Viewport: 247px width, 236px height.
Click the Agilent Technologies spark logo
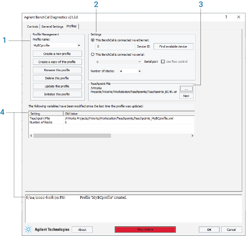28,229
